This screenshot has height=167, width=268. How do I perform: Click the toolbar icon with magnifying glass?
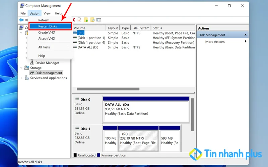coord(92,20)
